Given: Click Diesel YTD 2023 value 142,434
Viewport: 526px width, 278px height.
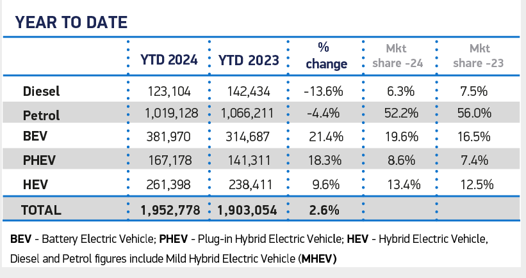Looking at the screenshot, I should tap(249, 91).
